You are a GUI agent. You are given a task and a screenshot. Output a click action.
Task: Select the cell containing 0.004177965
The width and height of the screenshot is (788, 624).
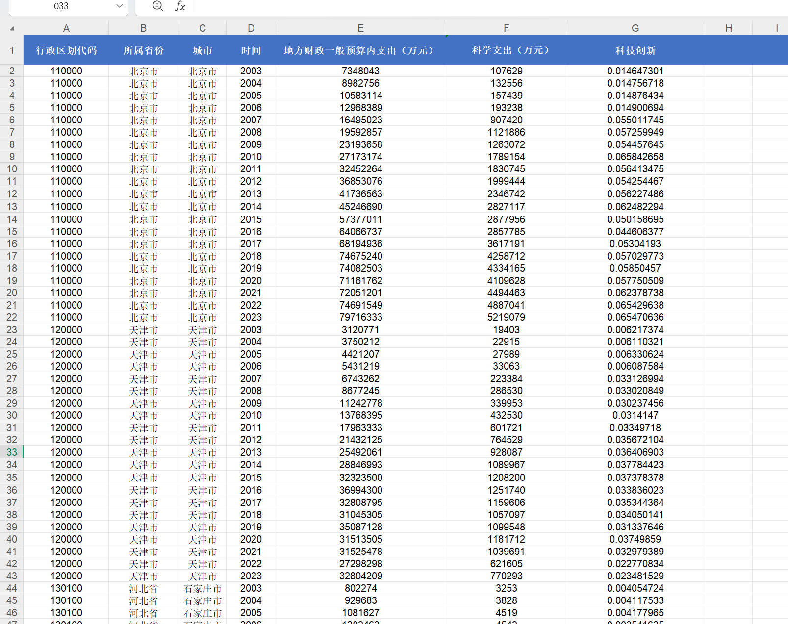coord(635,613)
